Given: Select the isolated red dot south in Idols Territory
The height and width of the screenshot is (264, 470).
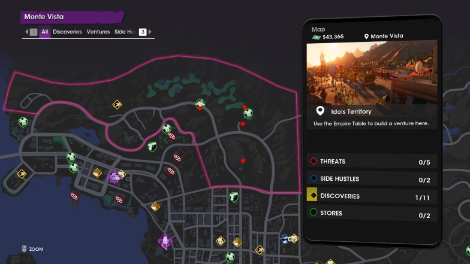Looking at the screenshot, I should [x=243, y=160].
